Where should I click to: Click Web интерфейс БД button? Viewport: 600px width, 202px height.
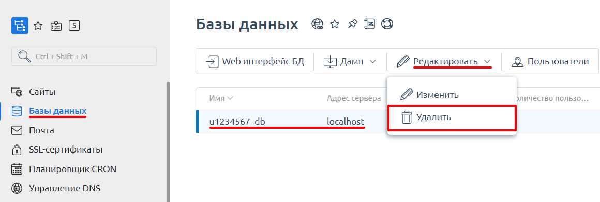point(255,61)
